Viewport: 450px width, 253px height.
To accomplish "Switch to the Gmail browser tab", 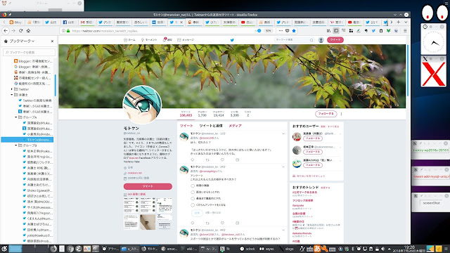I will coord(87,22).
